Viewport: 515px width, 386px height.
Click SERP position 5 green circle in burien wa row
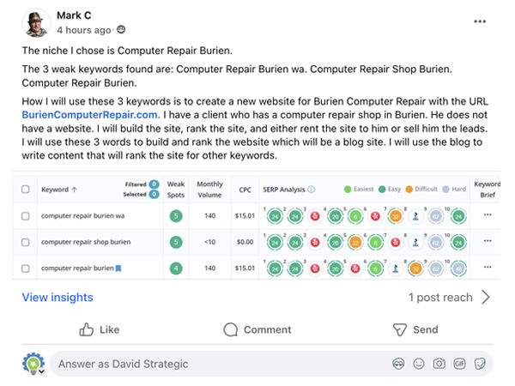click(355, 216)
